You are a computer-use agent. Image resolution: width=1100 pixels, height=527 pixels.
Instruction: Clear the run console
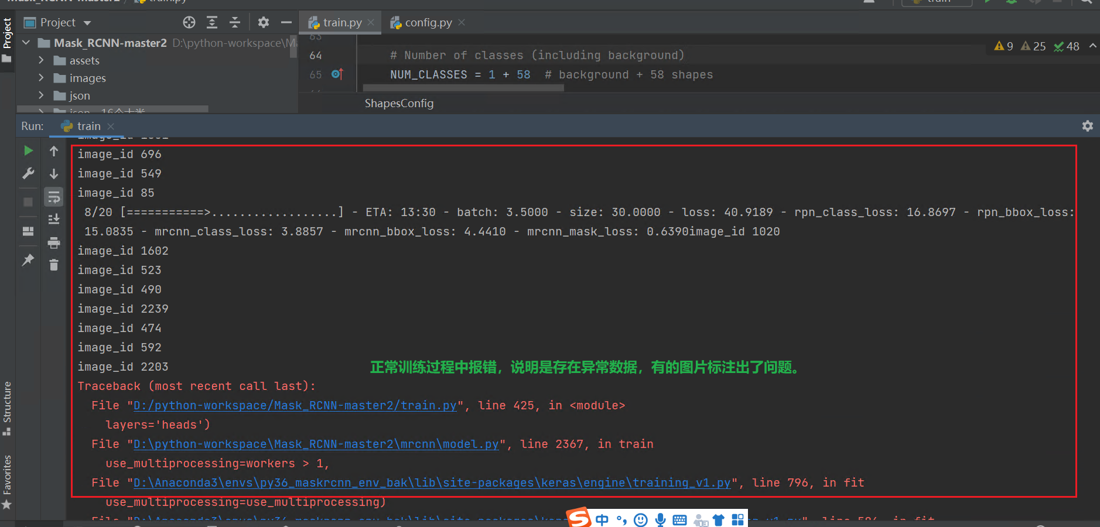pos(53,265)
